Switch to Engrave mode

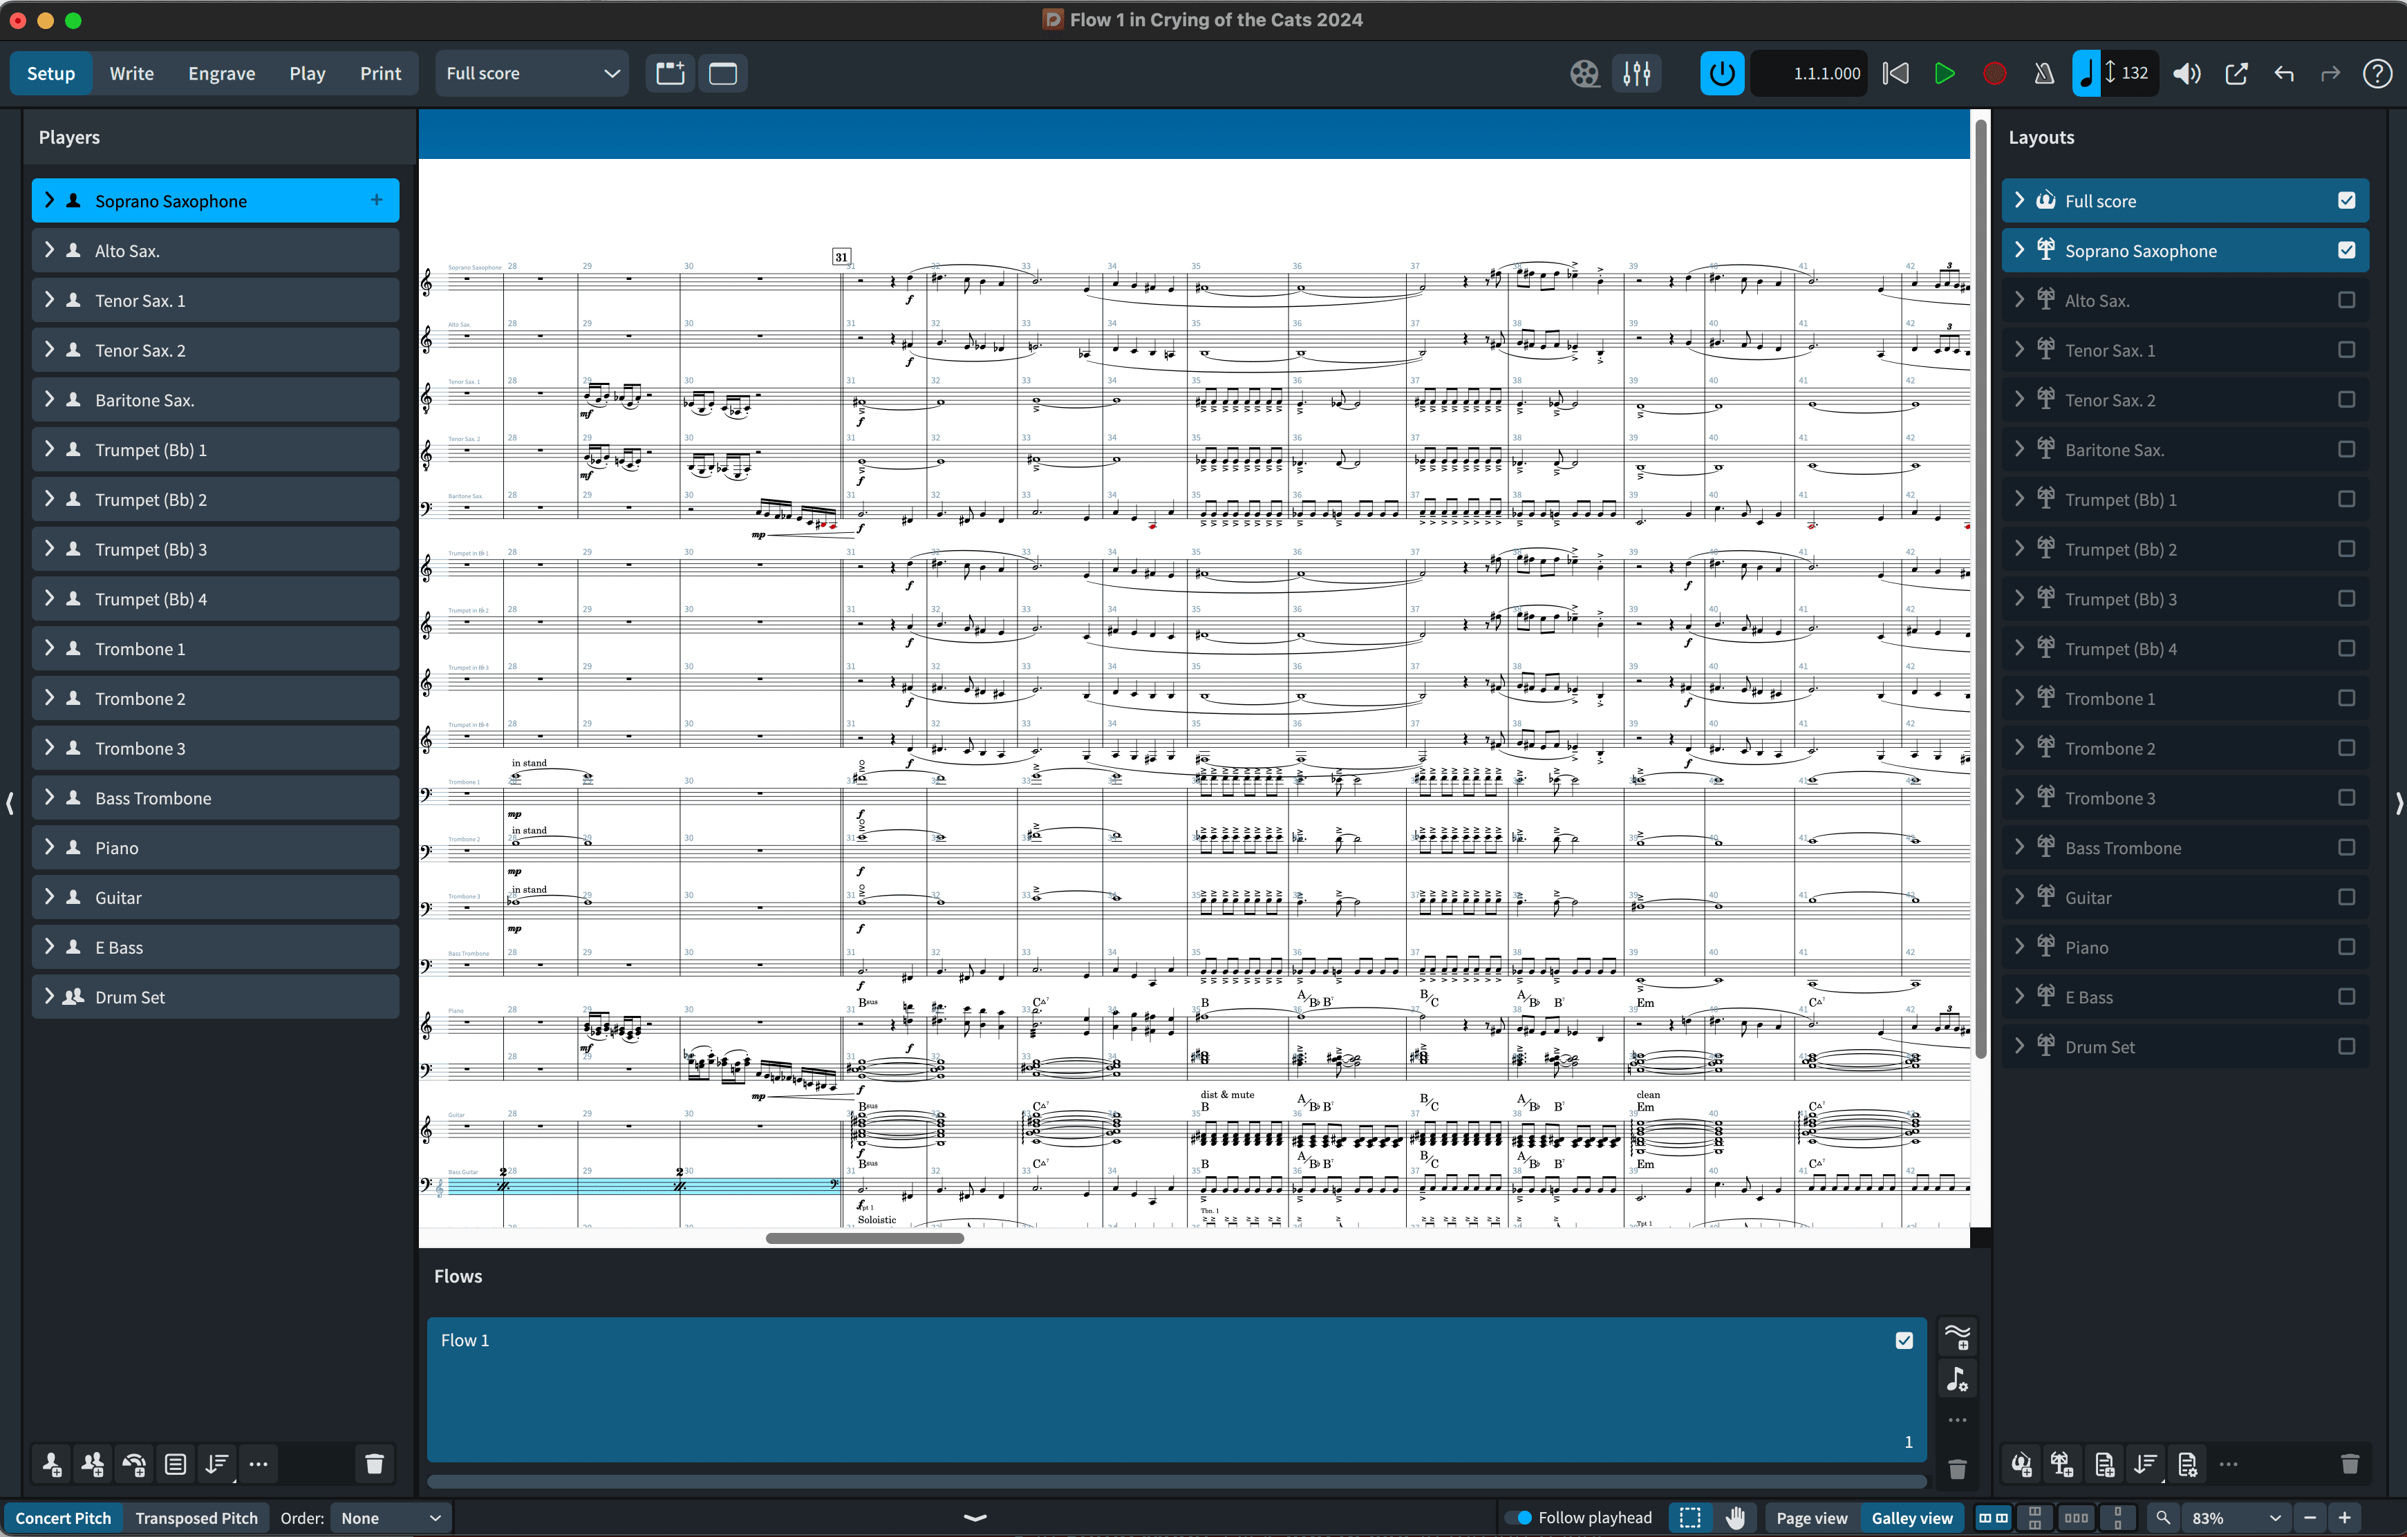(x=222, y=74)
